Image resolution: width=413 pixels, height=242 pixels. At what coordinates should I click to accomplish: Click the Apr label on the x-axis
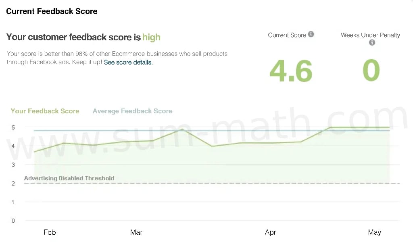(270, 232)
